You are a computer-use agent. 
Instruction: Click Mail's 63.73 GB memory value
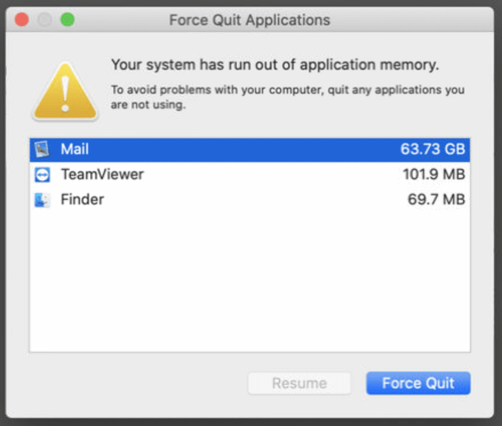tap(433, 150)
